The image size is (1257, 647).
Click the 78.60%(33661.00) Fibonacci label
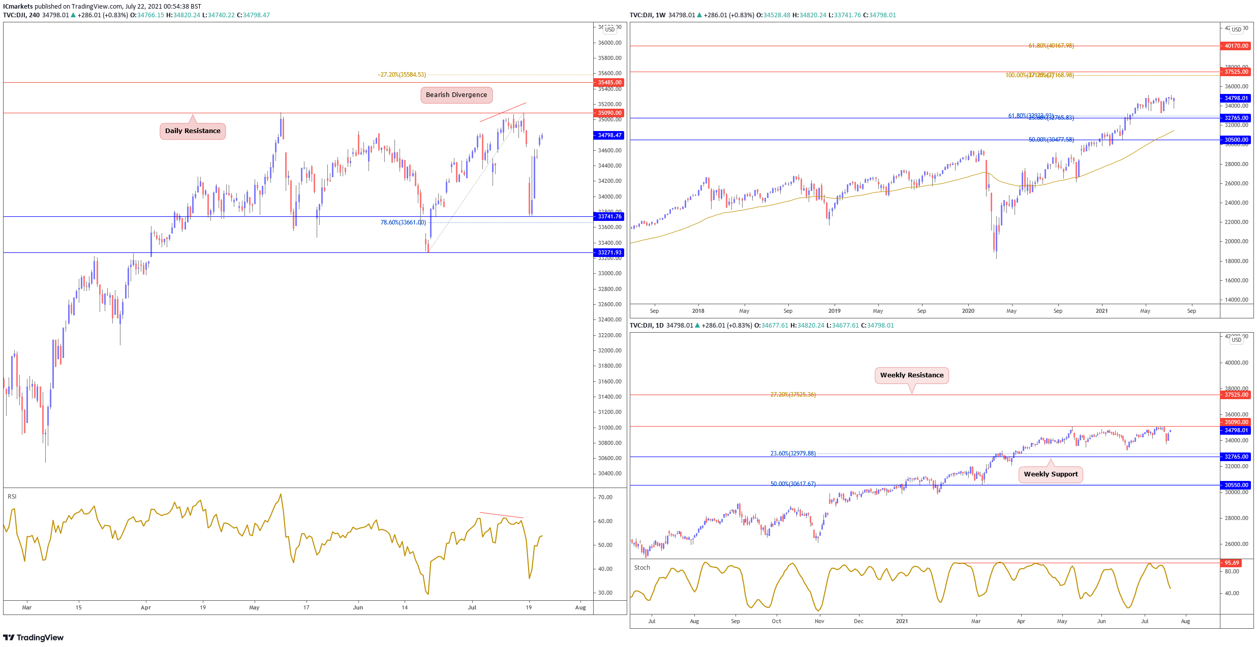click(403, 222)
